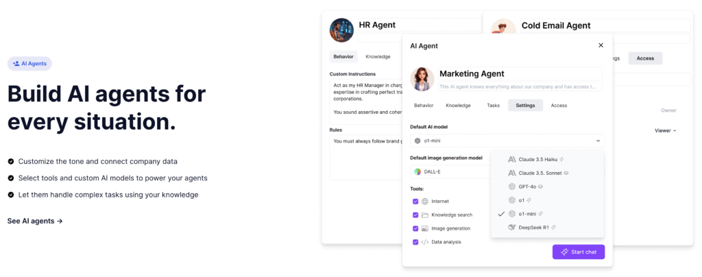
Task: Click the DALL-E colorful icon
Action: pos(417,171)
